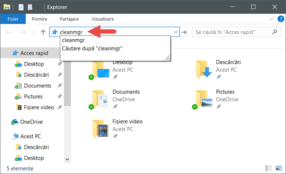The width and height of the screenshot is (286, 174).
Task: Click the Explorer folder icon in title bar
Action: 7,7
